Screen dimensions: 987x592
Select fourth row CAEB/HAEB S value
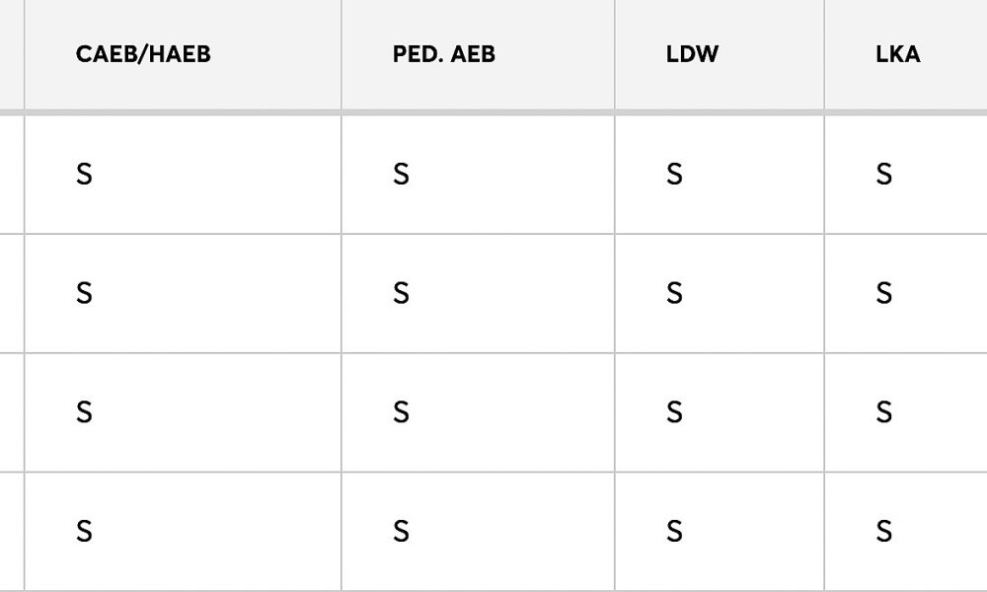point(84,532)
